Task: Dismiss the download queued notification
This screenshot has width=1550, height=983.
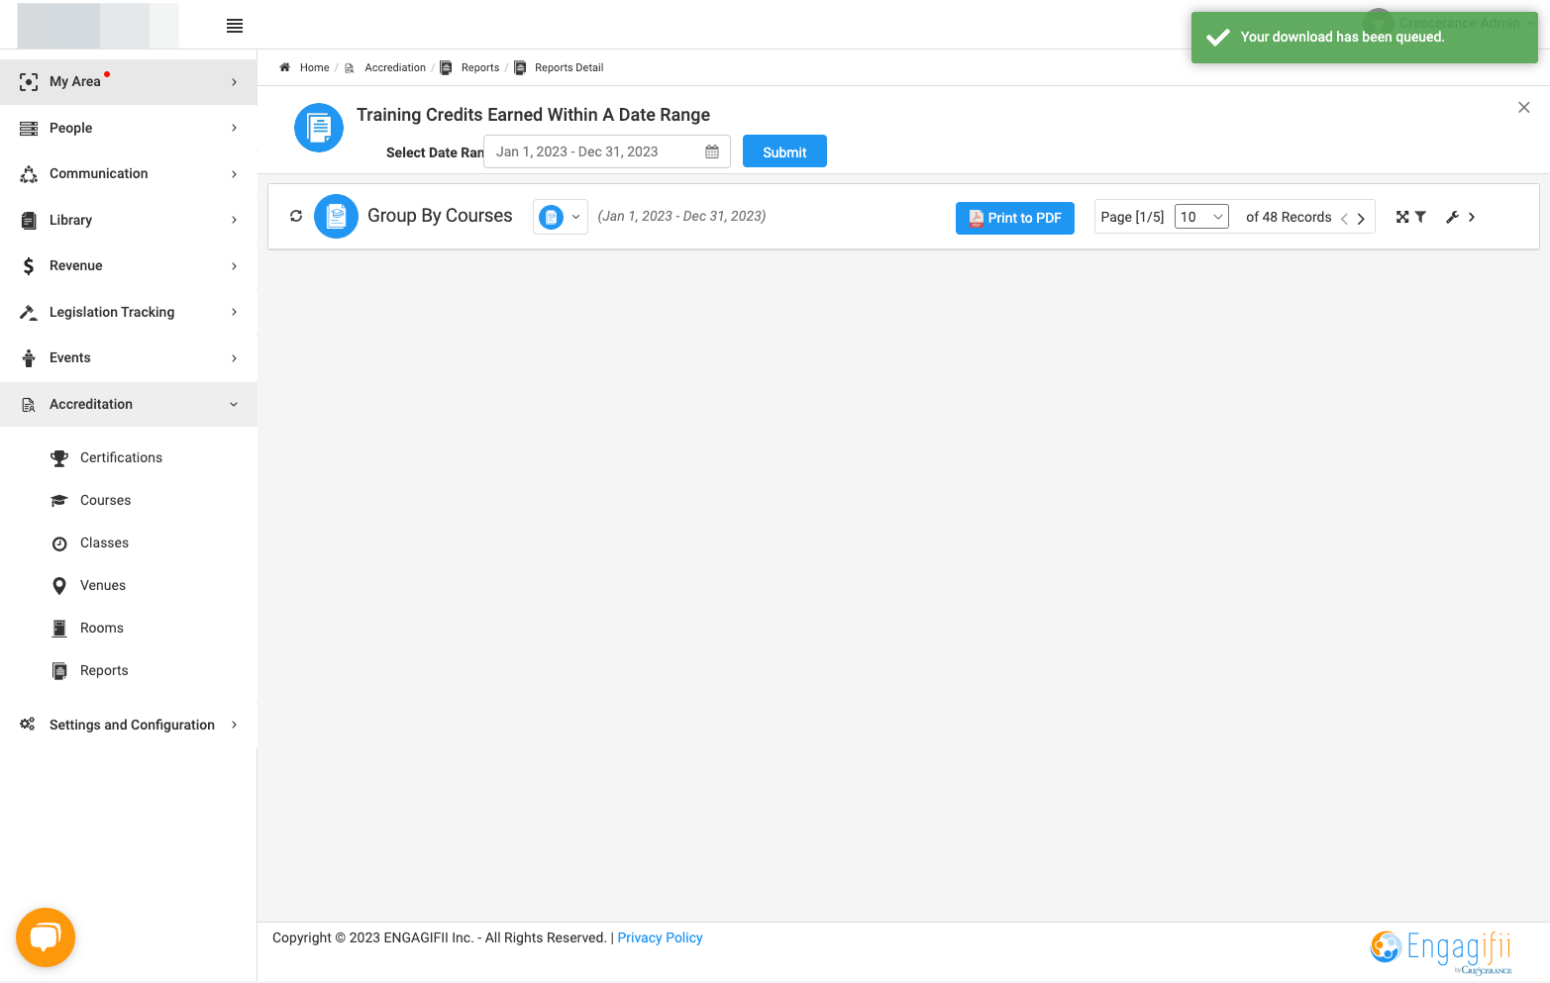Action: (1364, 38)
